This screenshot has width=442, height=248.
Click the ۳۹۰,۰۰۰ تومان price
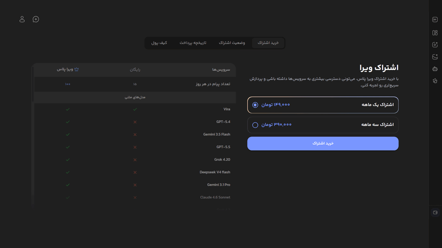[276, 124]
